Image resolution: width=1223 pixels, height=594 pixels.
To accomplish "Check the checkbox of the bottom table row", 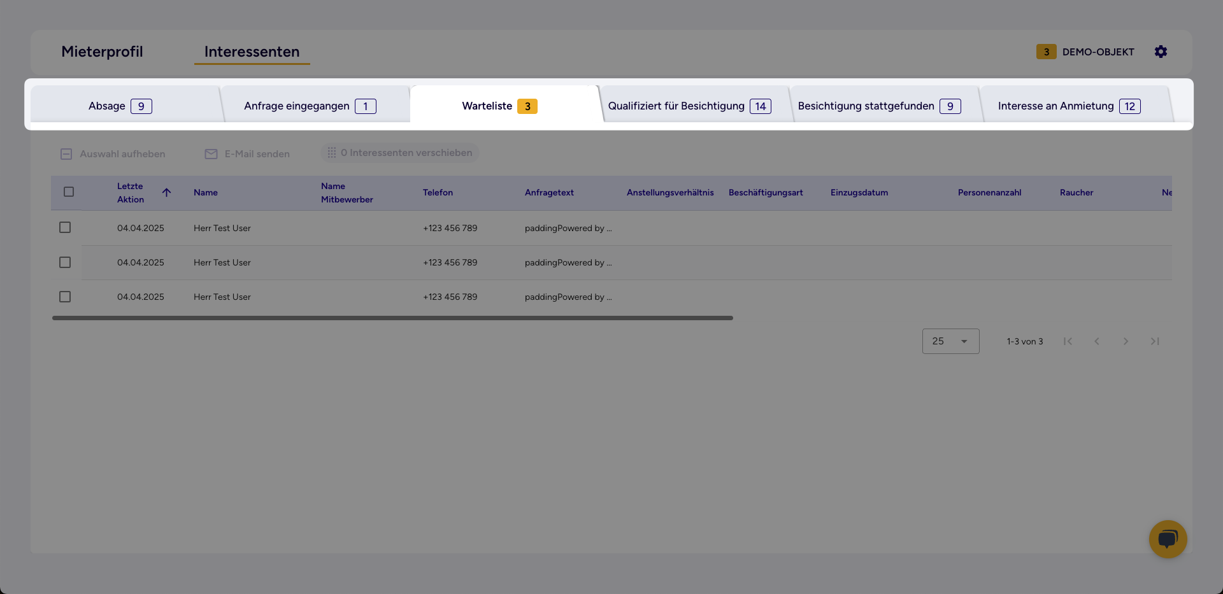I will point(64,296).
